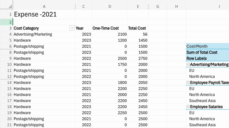The height and width of the screenshot is (128, 229).
Task: Click the Total Cost value 56
Action: tap(138, 34)
